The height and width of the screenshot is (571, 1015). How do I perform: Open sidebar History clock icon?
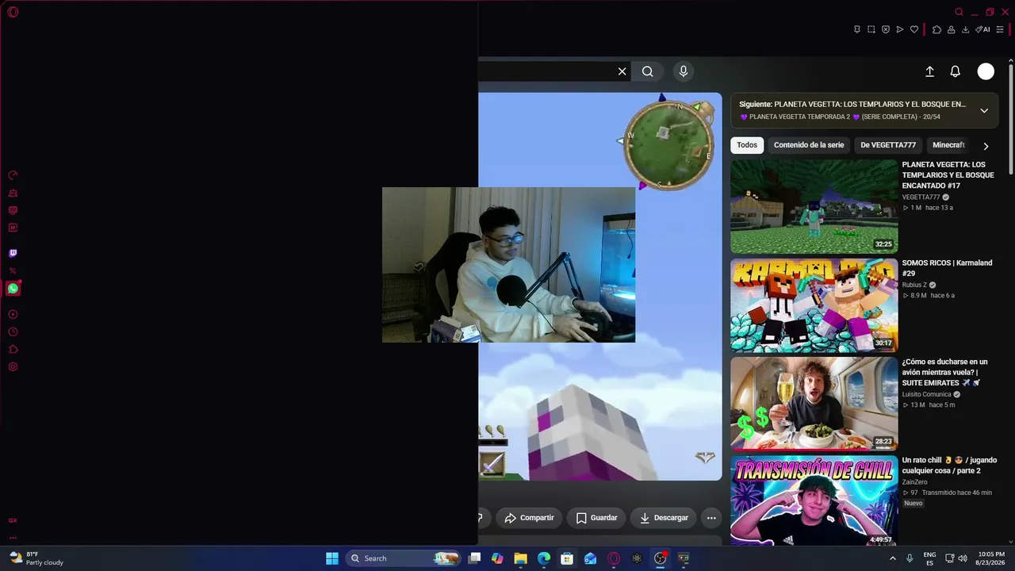click(13, 332)
